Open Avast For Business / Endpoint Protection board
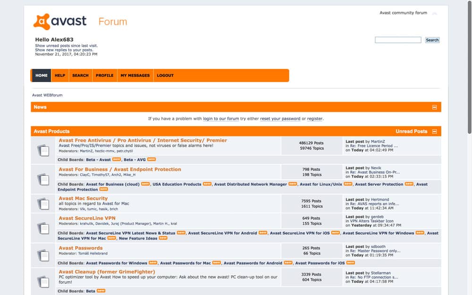Image resolution: width=472 pixels, height=295 pixels. click(120, 169)
